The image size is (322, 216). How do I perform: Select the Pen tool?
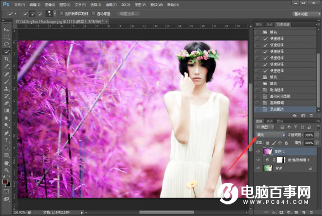6,133
